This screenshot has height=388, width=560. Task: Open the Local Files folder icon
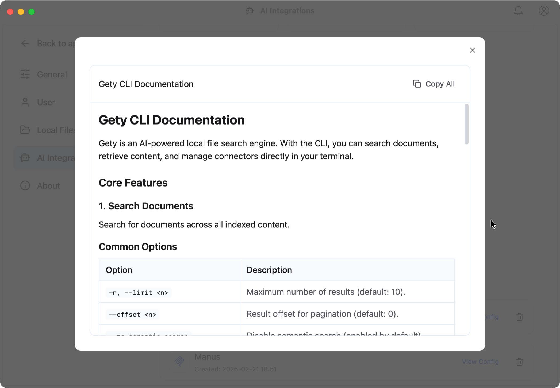coord(25,130)
